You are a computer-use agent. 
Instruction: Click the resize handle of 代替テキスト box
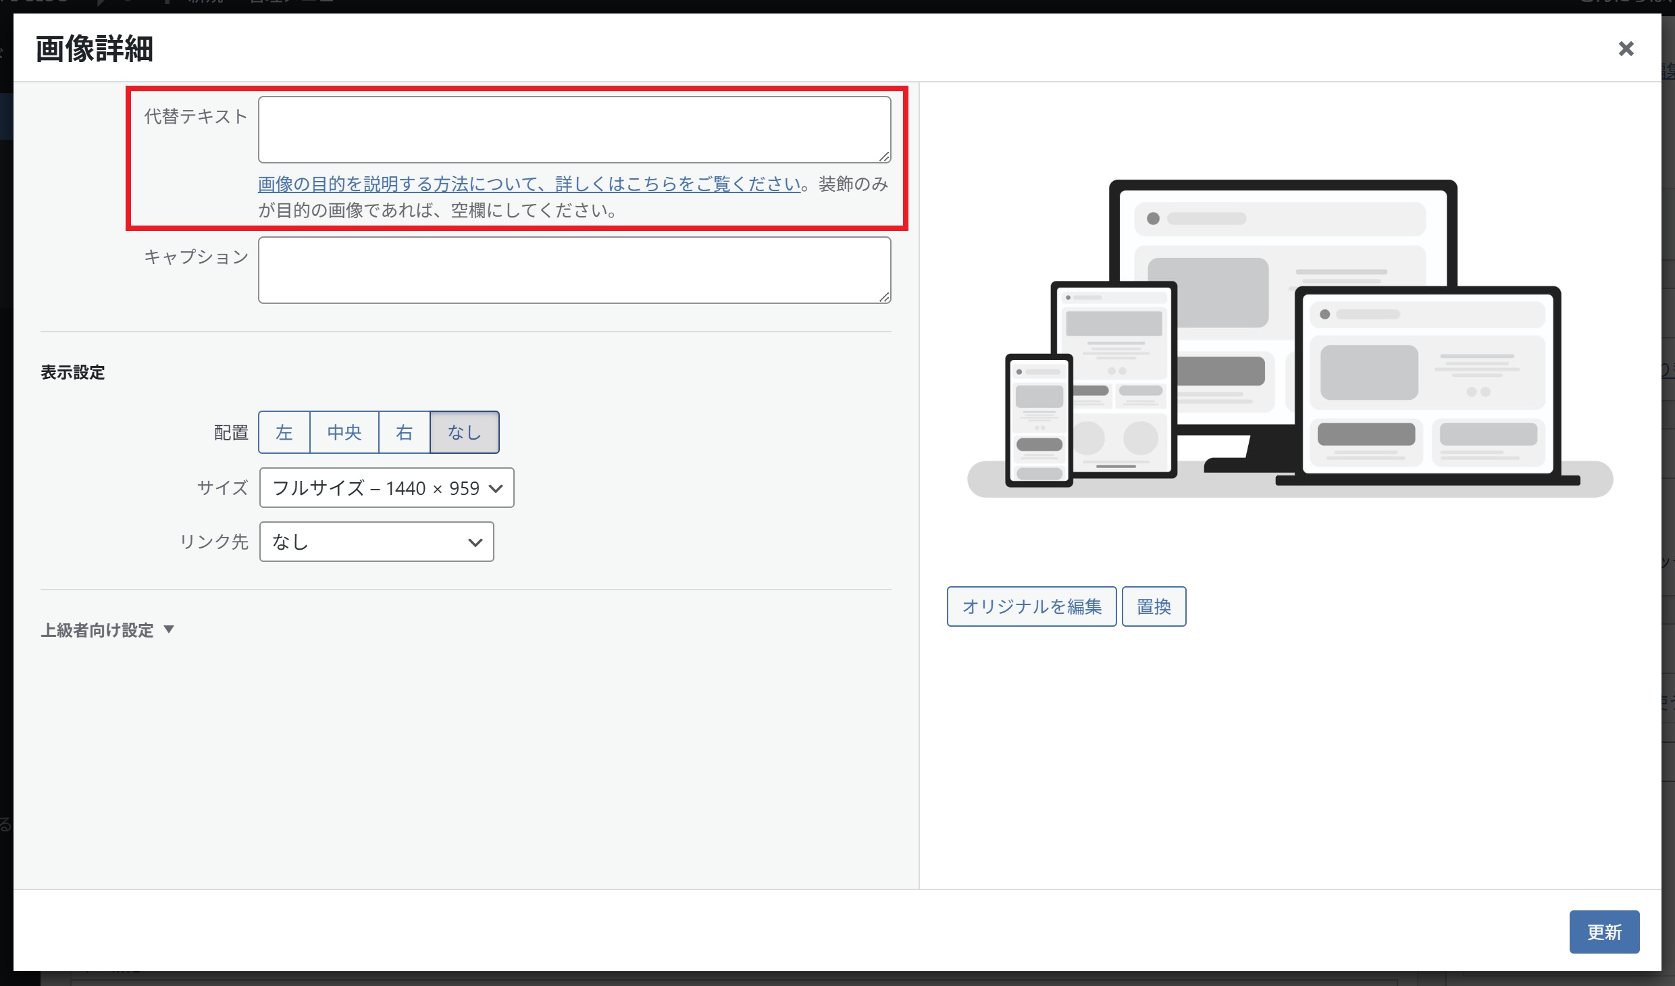pyautogui.click(x=884, y=157)
